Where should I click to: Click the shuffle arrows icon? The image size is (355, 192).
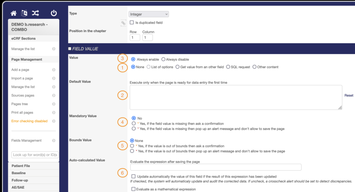(35, 13)
